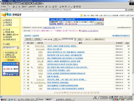Viewport: 134px width, 101px height.
Task: Open 주소록 in the left menu
Action: 8,29
